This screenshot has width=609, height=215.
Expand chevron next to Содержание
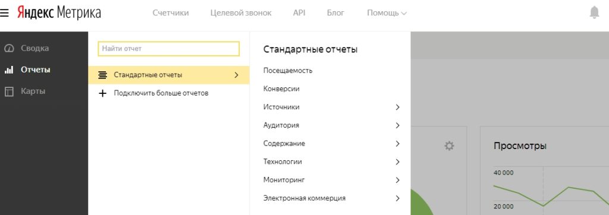coord(397,144)
